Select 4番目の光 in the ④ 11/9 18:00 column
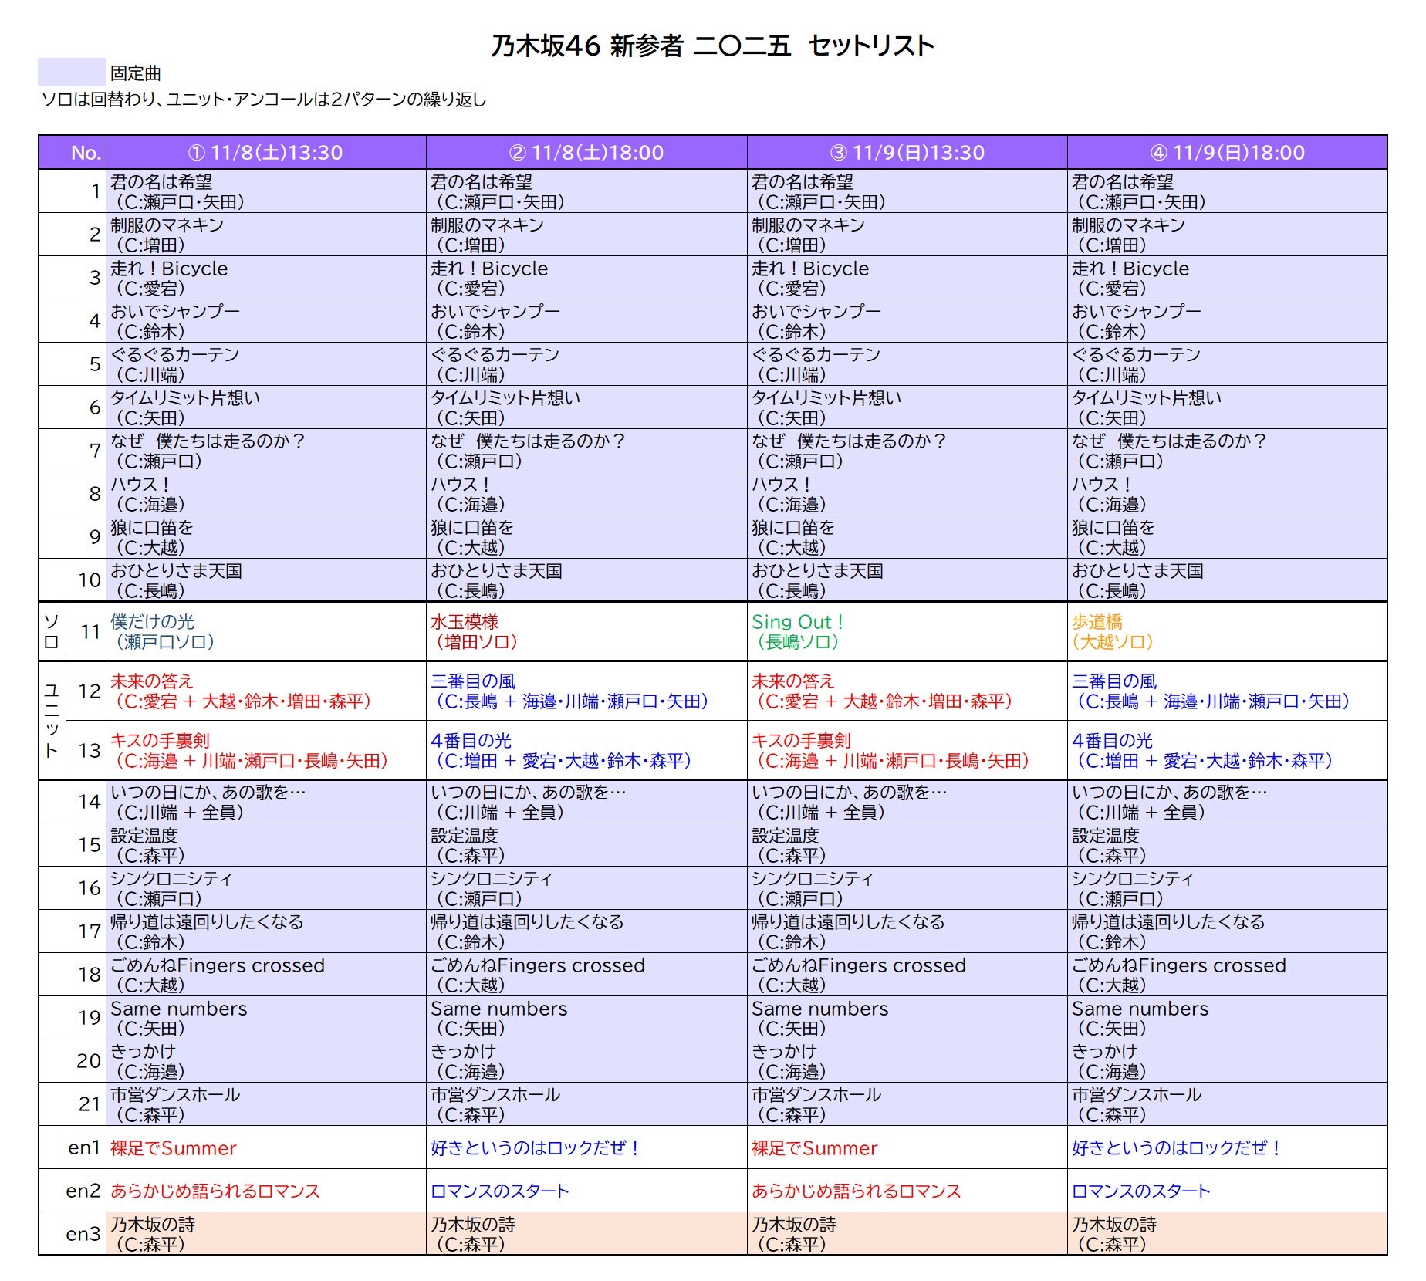Viewport: 1426px width, 1281px height. [x=1228, y=750]
